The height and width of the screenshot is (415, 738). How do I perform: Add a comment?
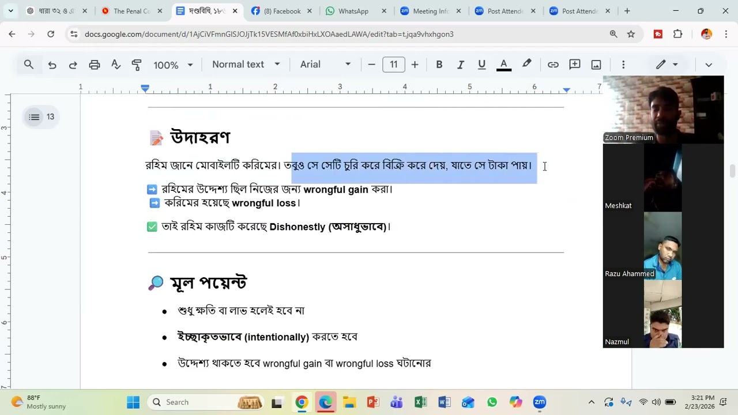(x=575, y=65)
